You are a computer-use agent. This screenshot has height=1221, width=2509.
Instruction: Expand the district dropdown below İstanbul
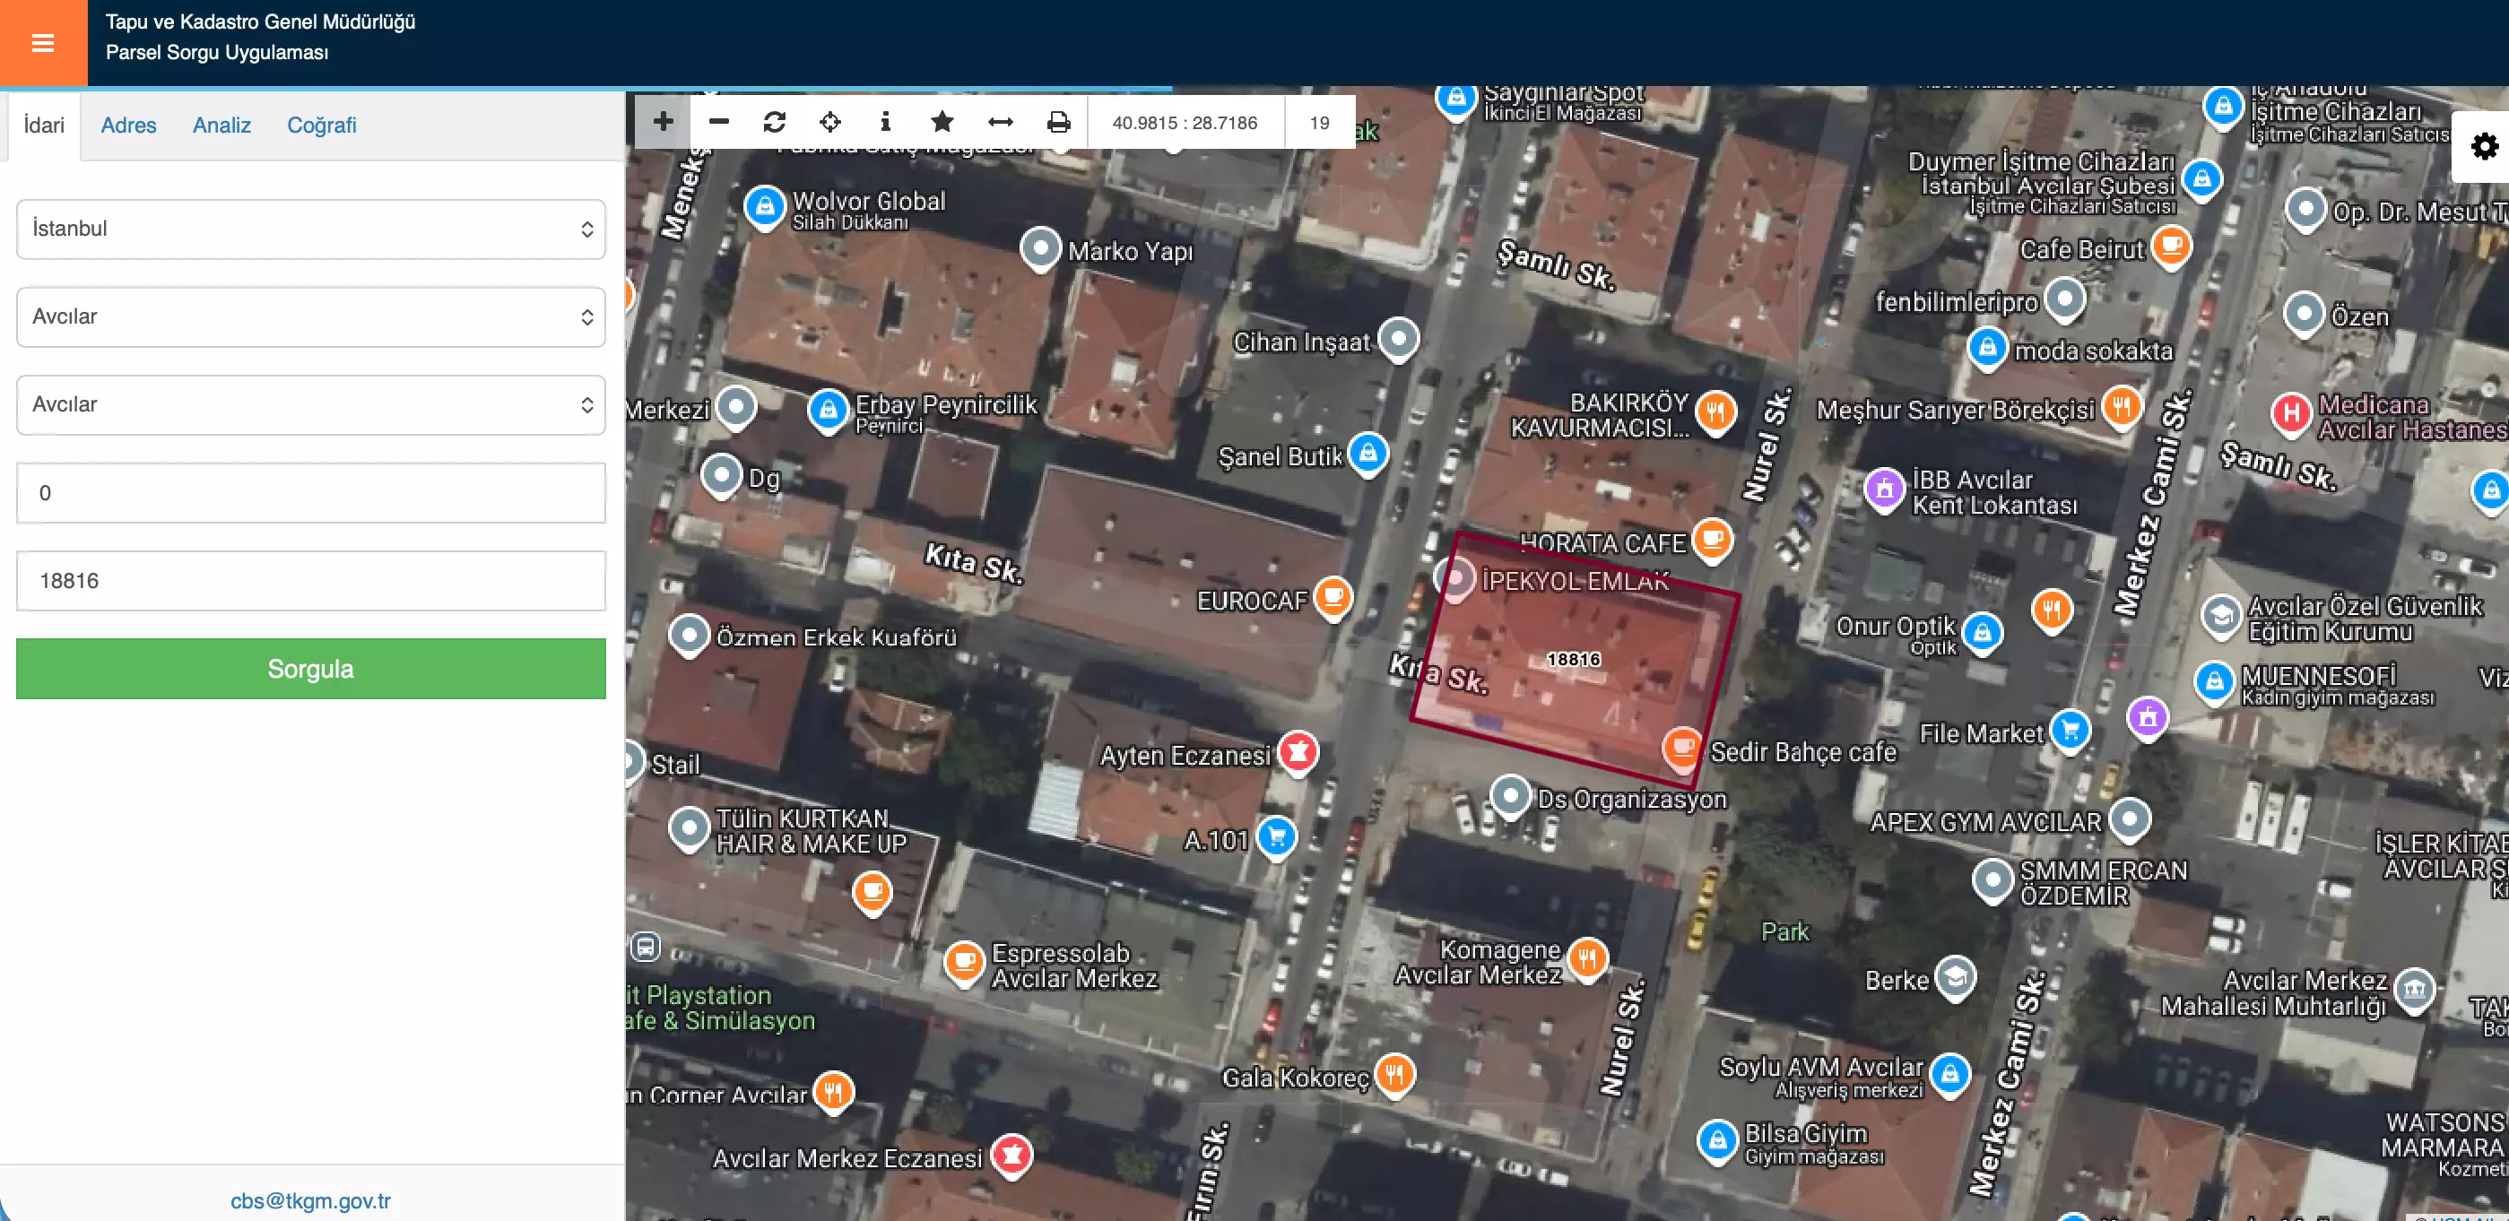click(x=310, y=316)
